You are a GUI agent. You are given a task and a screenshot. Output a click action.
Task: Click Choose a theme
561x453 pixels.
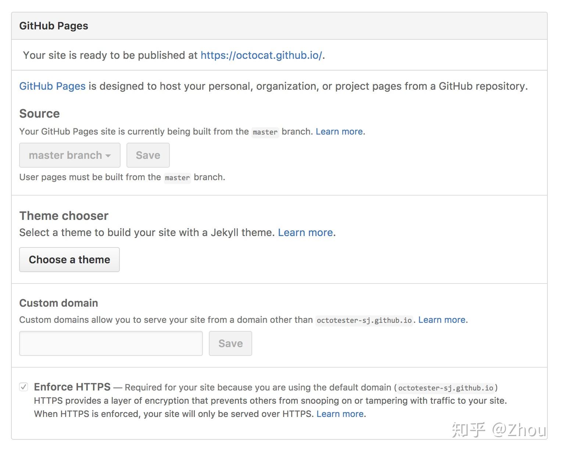tap(69, 259)
